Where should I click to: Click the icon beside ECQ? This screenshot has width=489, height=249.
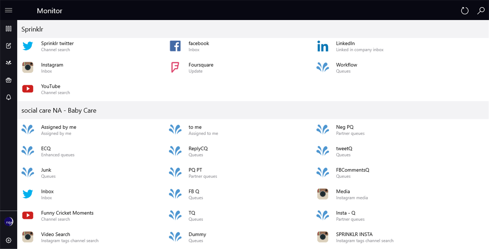(28, 151)
